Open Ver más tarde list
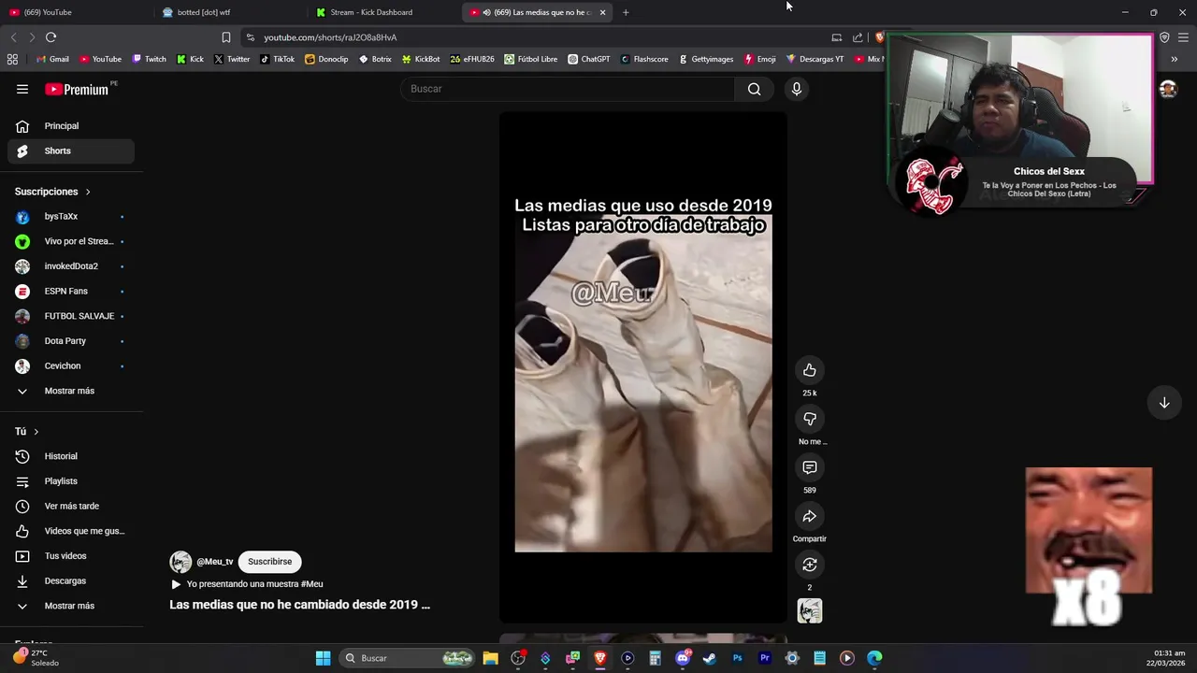1197x673 pixels. coord(71,506)
